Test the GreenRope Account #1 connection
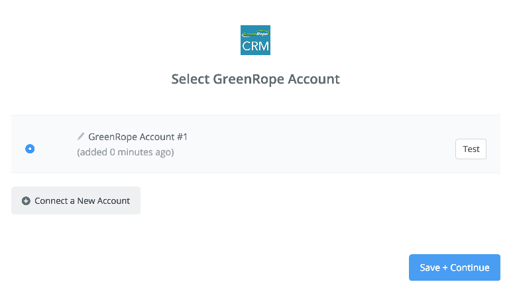 [471, 149]
